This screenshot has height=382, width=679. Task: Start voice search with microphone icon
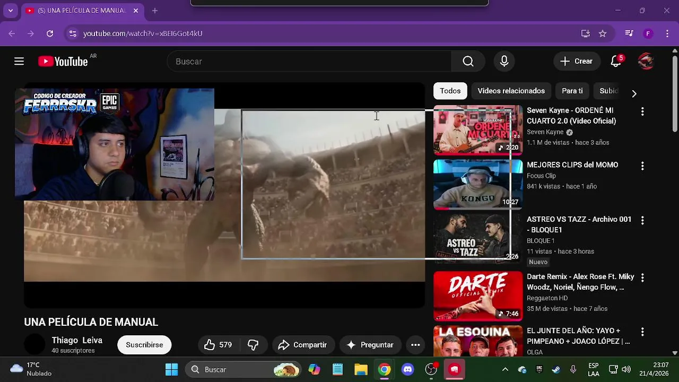point(504,62)
